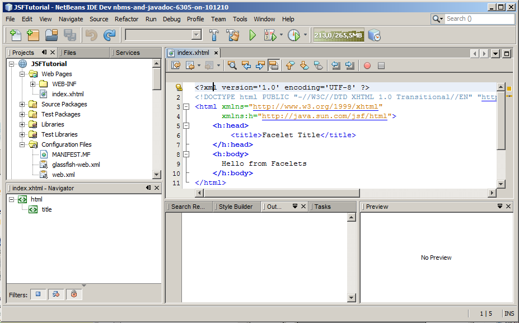Click the Open Project icon
The width and height of the screenshot is (519, 323).
click(52, 35)
